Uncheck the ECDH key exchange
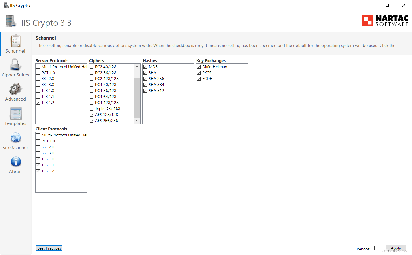Screen dimensions: 412x255 [199, 79]
